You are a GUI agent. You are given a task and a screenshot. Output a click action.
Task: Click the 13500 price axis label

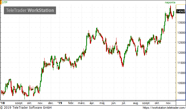(x=181, y=23)
